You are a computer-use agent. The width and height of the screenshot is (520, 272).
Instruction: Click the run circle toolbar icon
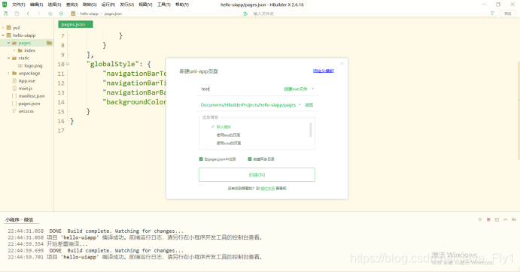(x=61, y=14)
